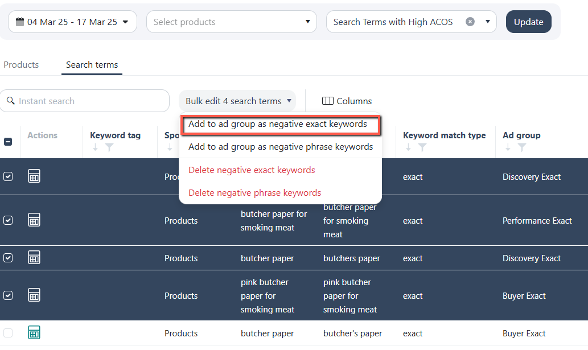Screen dimensions: 588x350
Task: Click the Keyword tag column header
Action: pyautogui.click(x=115, y=135)
